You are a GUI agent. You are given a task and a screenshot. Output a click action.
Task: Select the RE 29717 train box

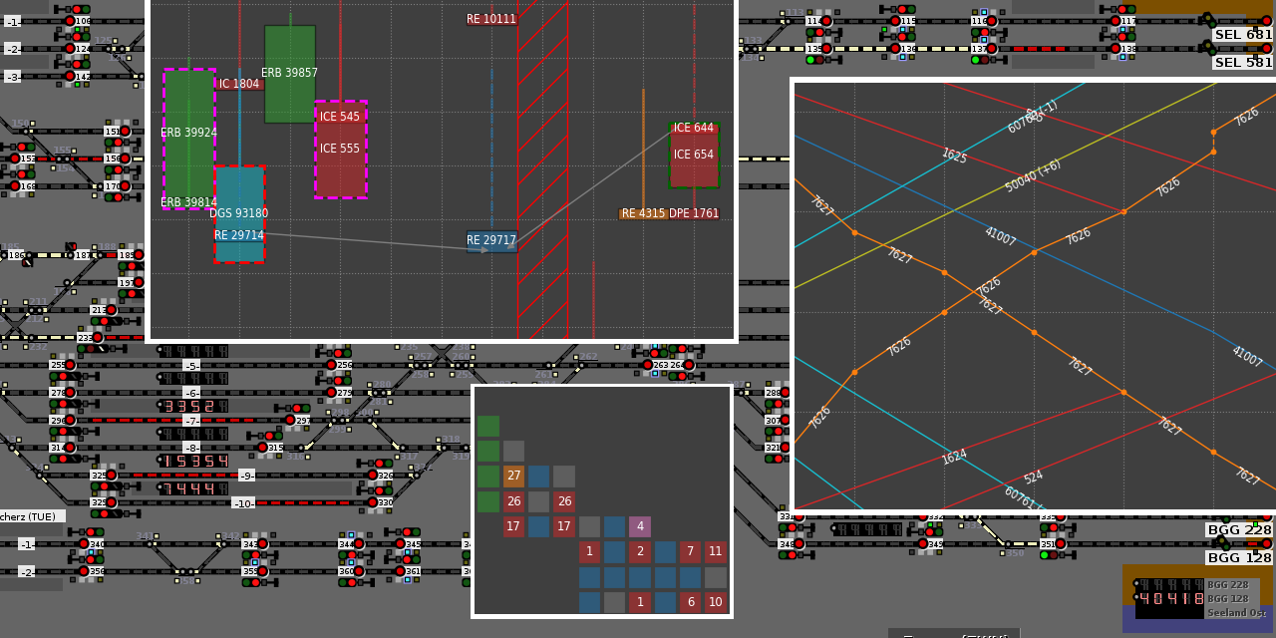coord(491,241)
